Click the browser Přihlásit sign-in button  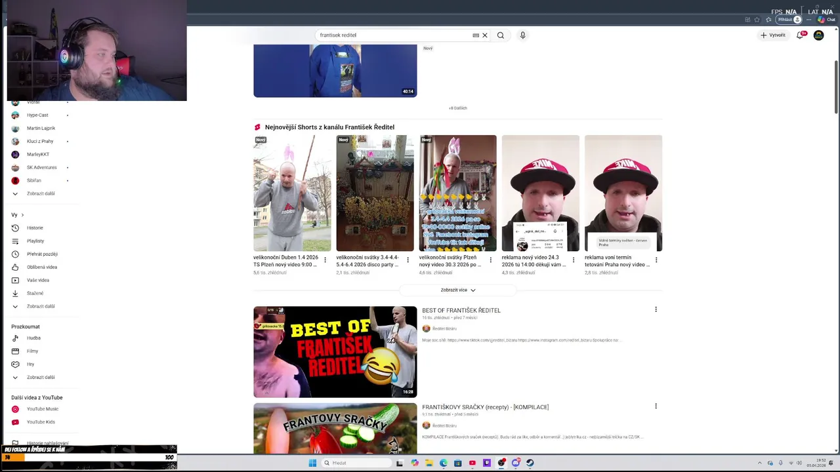(789, 20)
